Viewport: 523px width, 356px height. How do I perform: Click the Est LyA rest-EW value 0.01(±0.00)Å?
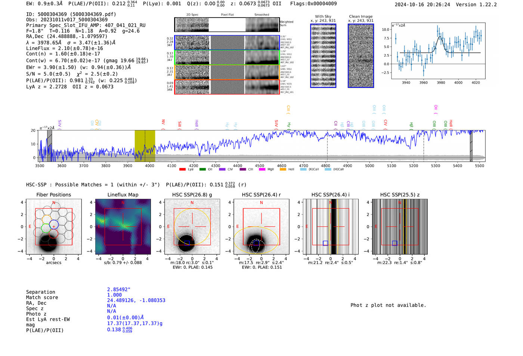[x=125, y=318]
